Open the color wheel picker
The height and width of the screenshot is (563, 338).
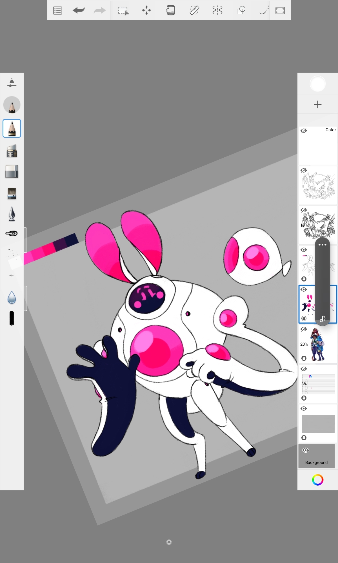click(318, 480)
